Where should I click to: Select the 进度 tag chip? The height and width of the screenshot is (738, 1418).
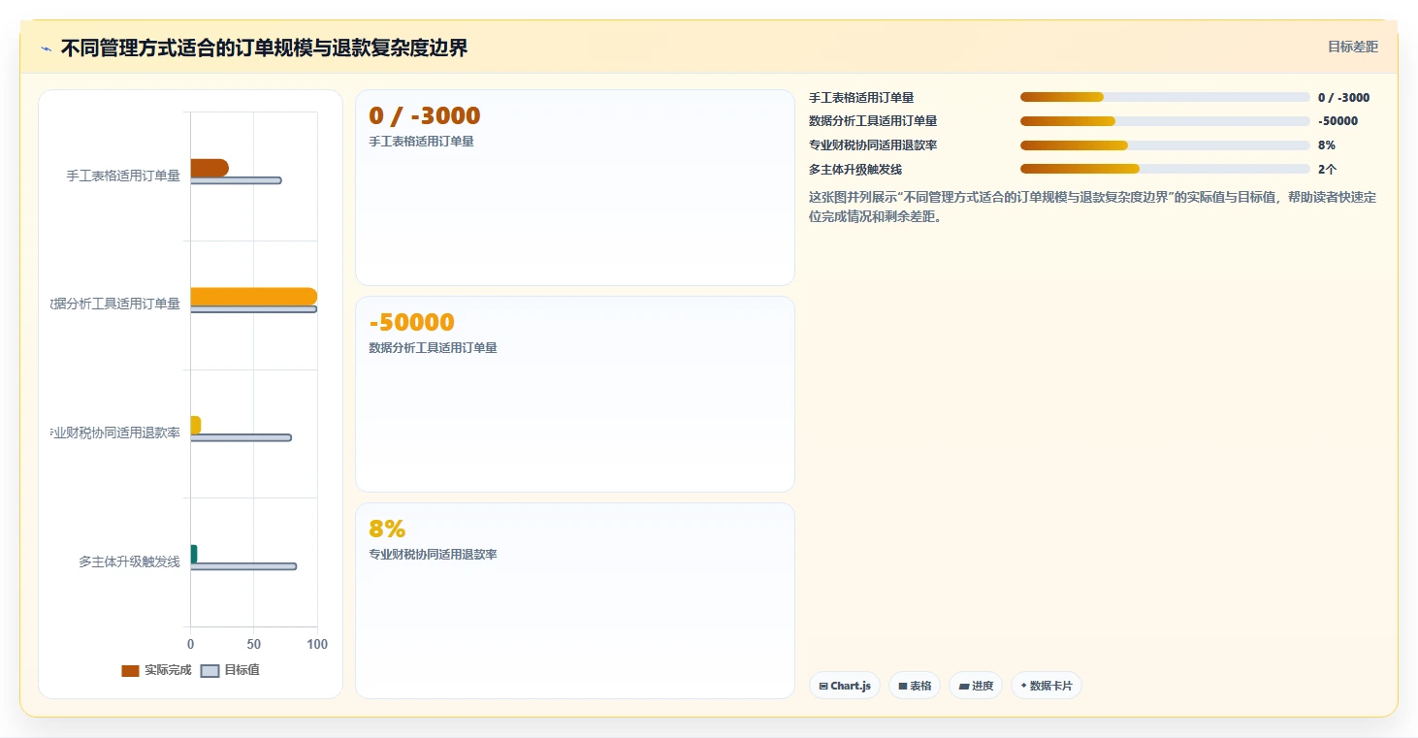(x=976, y=686)
